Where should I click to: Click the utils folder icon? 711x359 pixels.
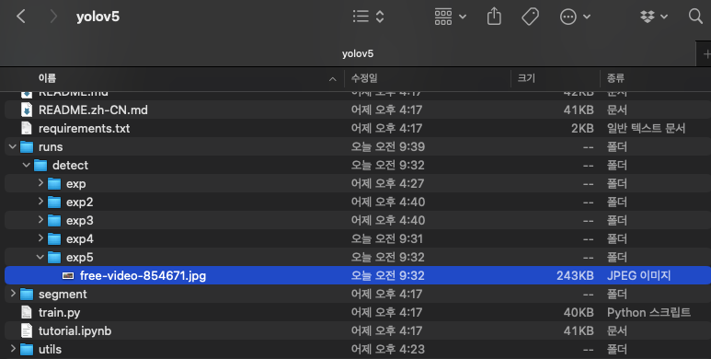[27, 350]
